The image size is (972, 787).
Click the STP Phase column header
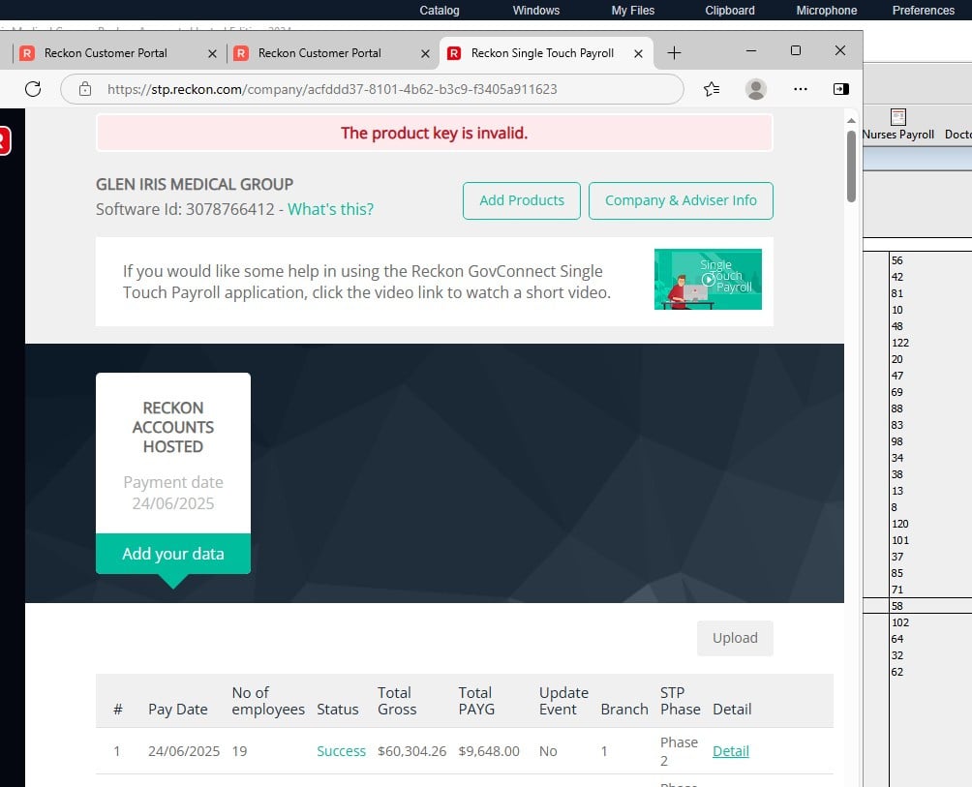(680, 701)
